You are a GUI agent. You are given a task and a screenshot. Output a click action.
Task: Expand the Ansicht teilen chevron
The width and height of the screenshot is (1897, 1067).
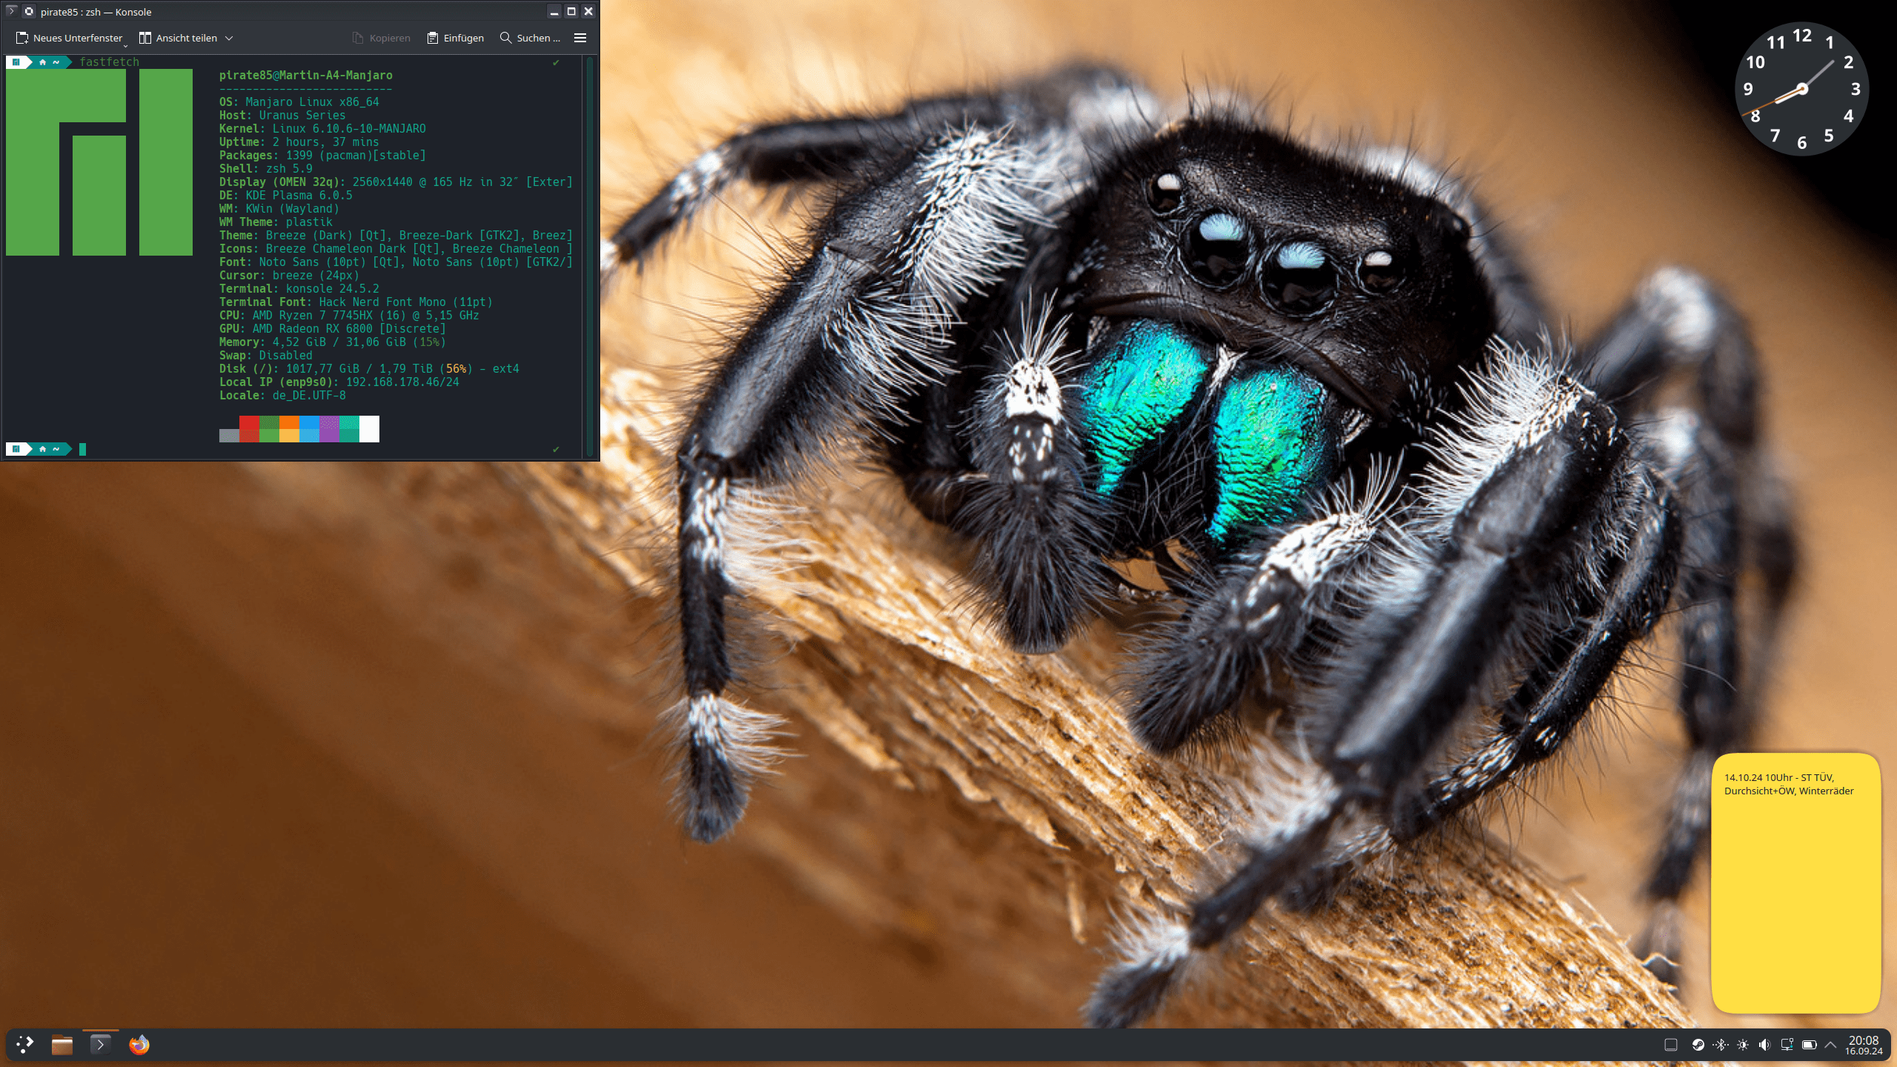click(229, 38)
